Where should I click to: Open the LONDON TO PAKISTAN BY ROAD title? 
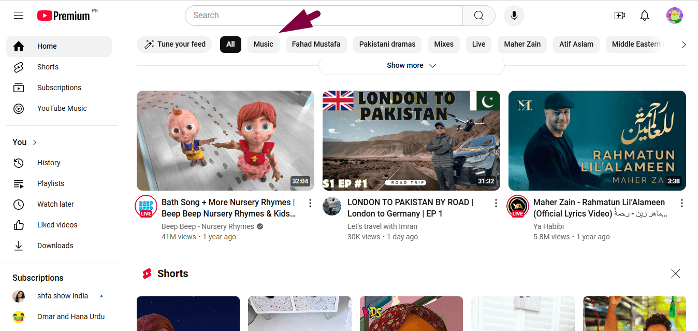[x=410, y=208]
